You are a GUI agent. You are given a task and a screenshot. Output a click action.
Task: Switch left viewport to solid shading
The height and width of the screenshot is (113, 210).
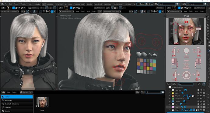pyautogui.click(x=47, y=11)
